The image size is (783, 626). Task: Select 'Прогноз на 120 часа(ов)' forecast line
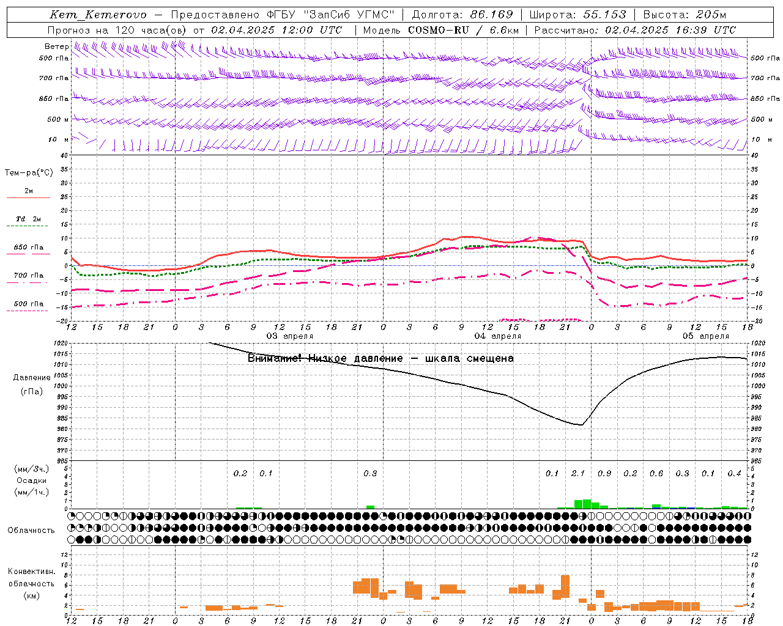117,30
